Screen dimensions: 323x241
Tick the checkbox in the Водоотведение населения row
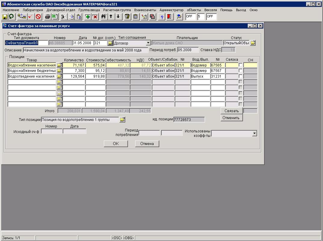(x=241, y=76)
